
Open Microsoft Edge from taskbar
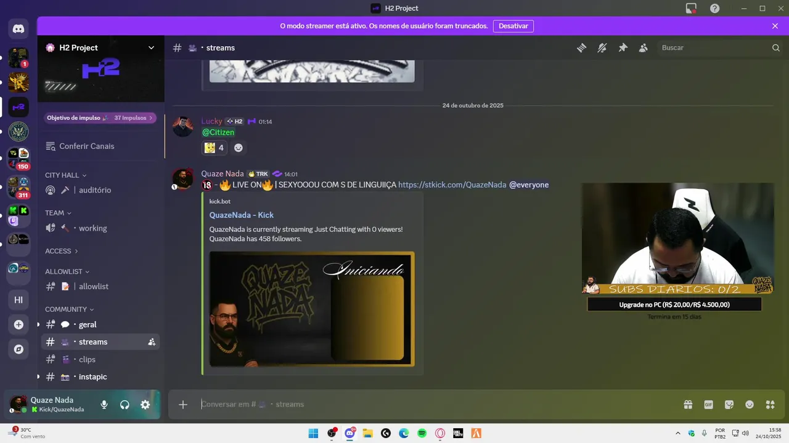[404, 433]
